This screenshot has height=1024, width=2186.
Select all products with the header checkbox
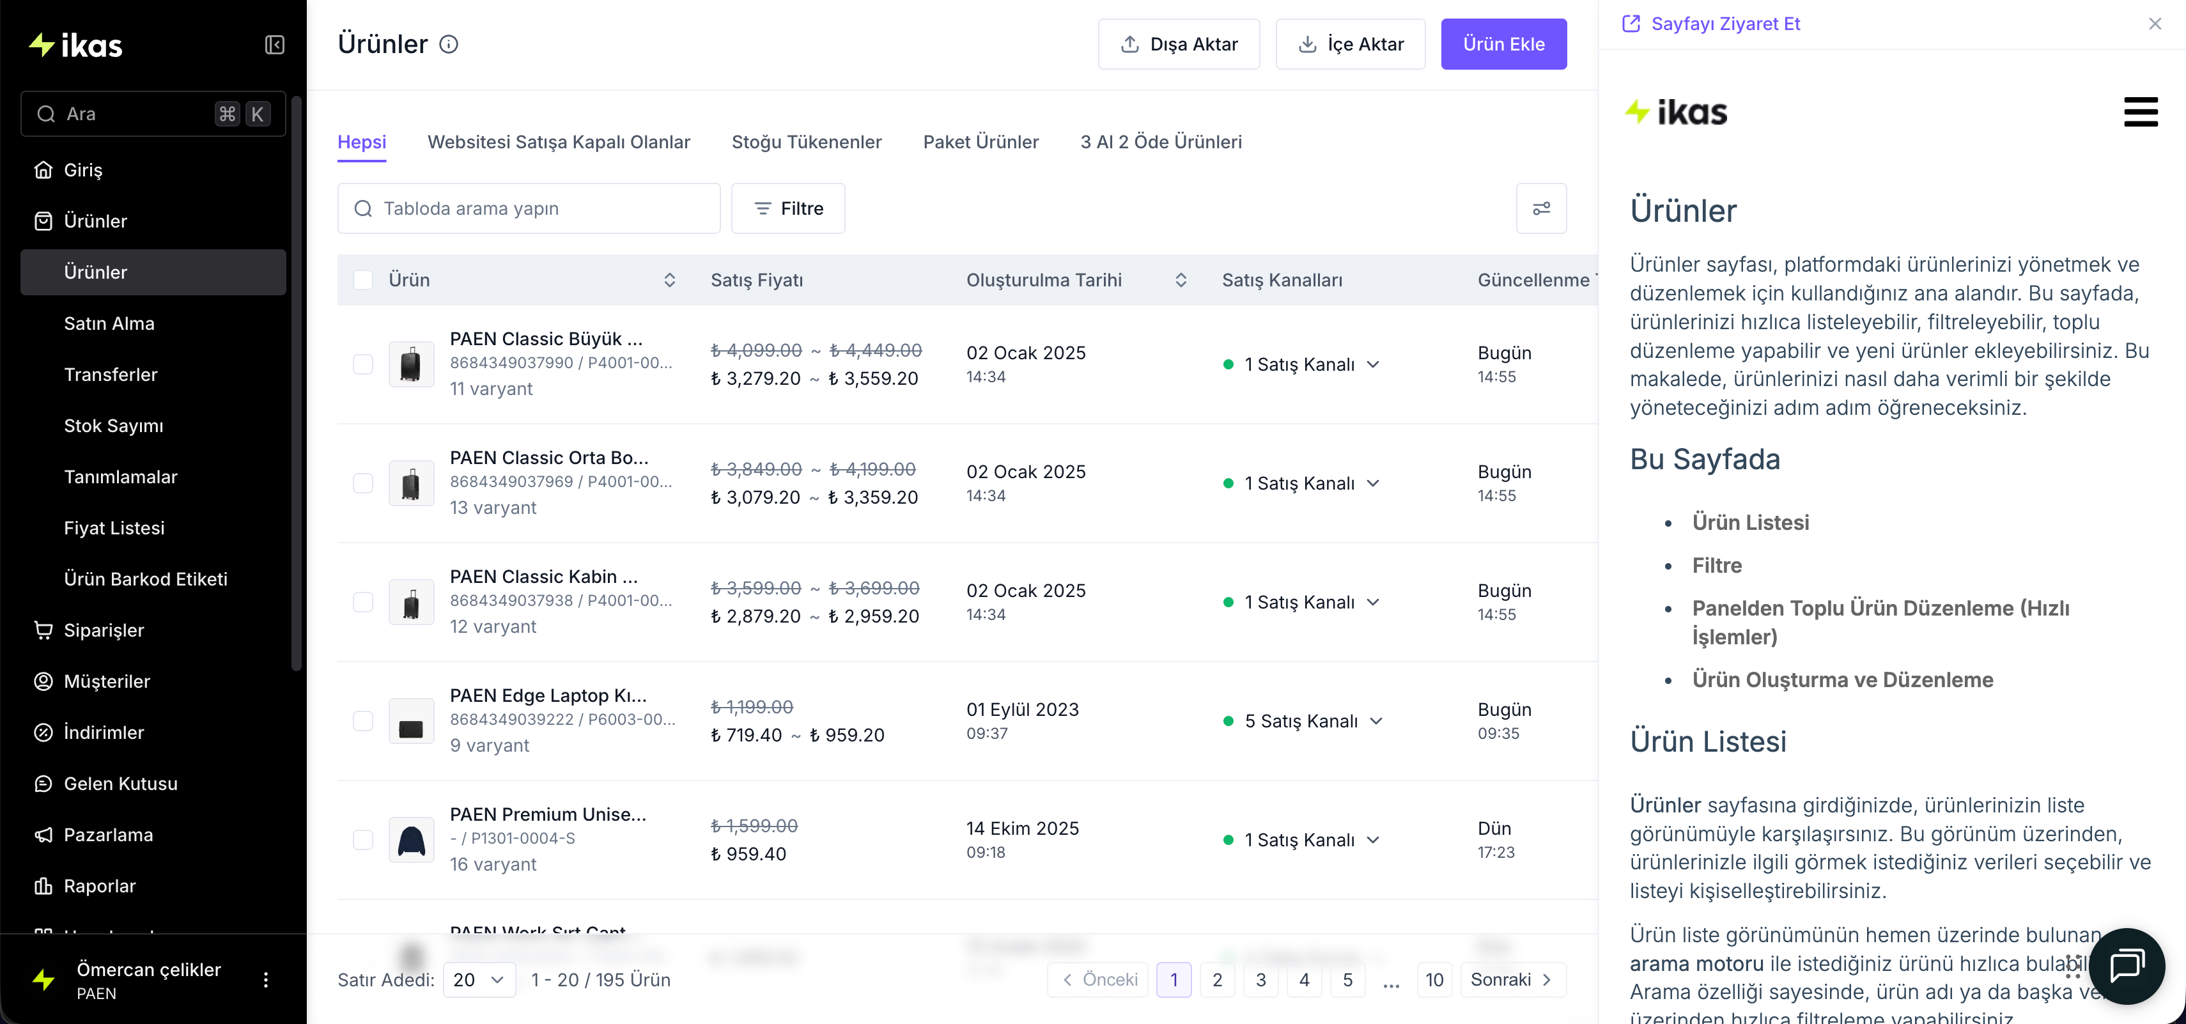click(x=363, y=280)
